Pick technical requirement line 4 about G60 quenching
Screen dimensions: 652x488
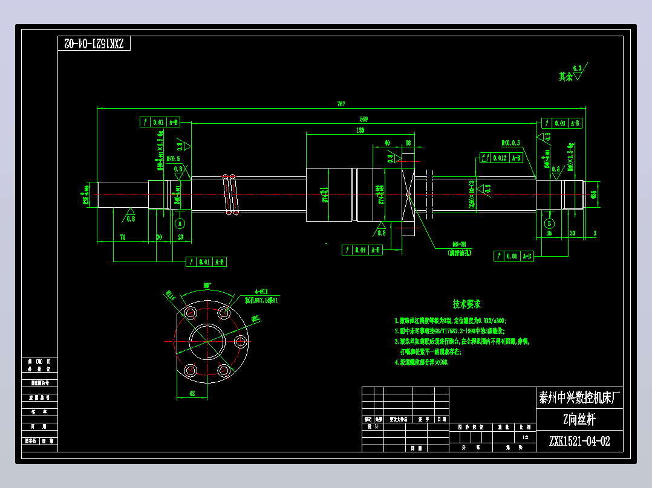click(x=421, y=362)
